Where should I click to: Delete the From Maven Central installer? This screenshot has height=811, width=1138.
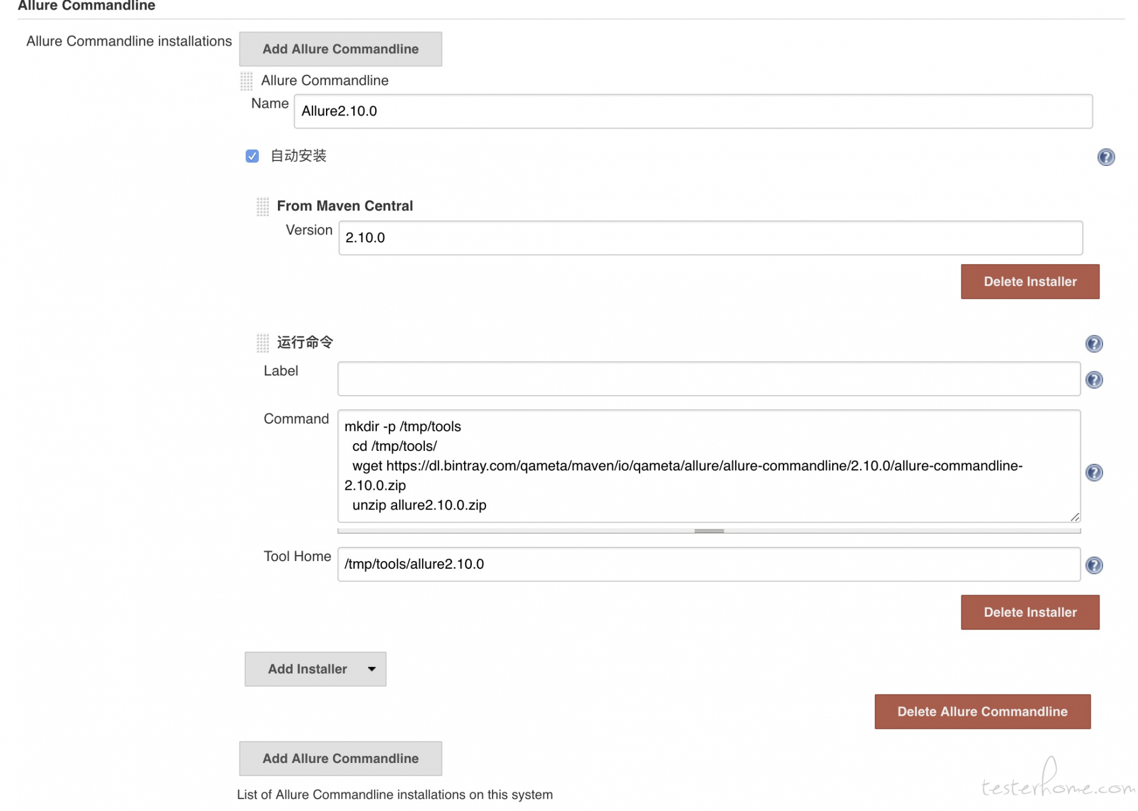[1030, 281]
